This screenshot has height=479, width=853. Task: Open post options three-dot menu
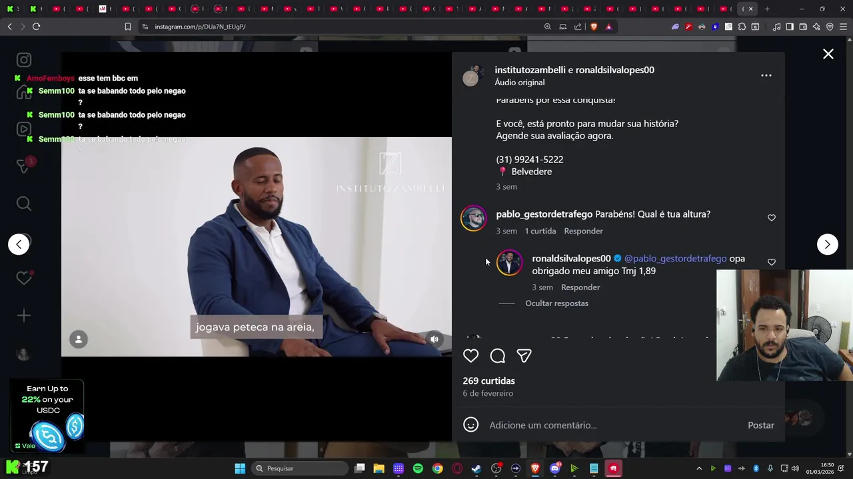coord(766,75)
